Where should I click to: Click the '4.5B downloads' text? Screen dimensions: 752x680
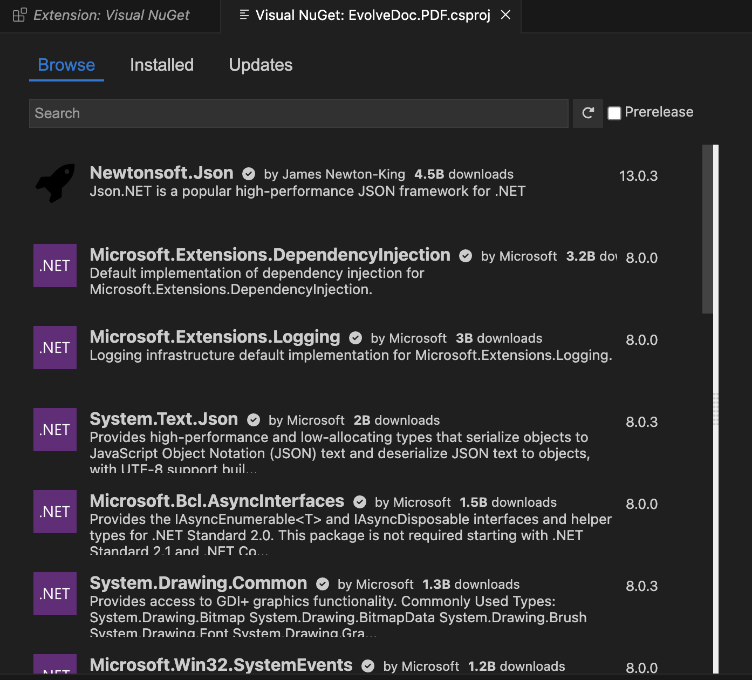click(x=464, y=174)
